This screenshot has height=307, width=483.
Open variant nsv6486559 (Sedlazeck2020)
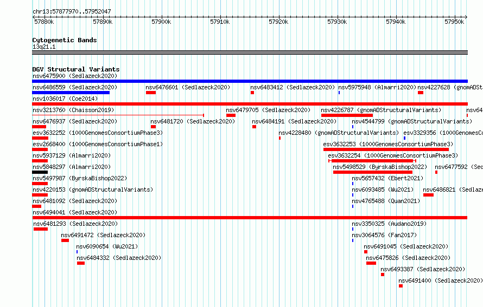(x=75, y=87)
